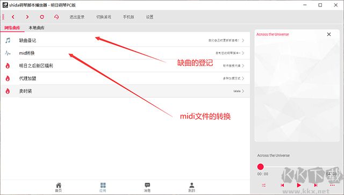Open customer service headset icon

click(56, 17)
